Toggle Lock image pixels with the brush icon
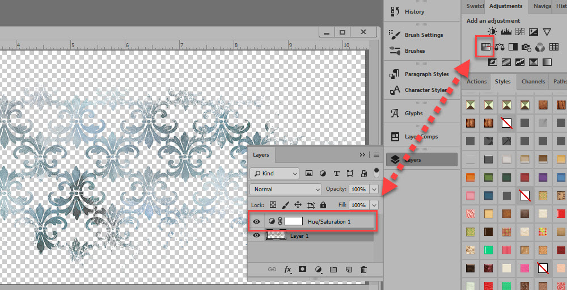The width and height of the screenshot is (567, 290). 285,205
